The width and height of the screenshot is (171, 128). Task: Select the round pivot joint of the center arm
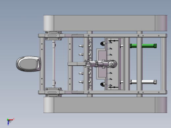[x=111, y=64]
